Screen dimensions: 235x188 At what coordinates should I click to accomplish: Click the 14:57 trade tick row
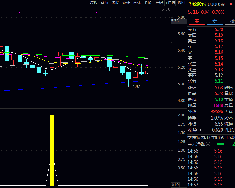[x=211, y=185]
